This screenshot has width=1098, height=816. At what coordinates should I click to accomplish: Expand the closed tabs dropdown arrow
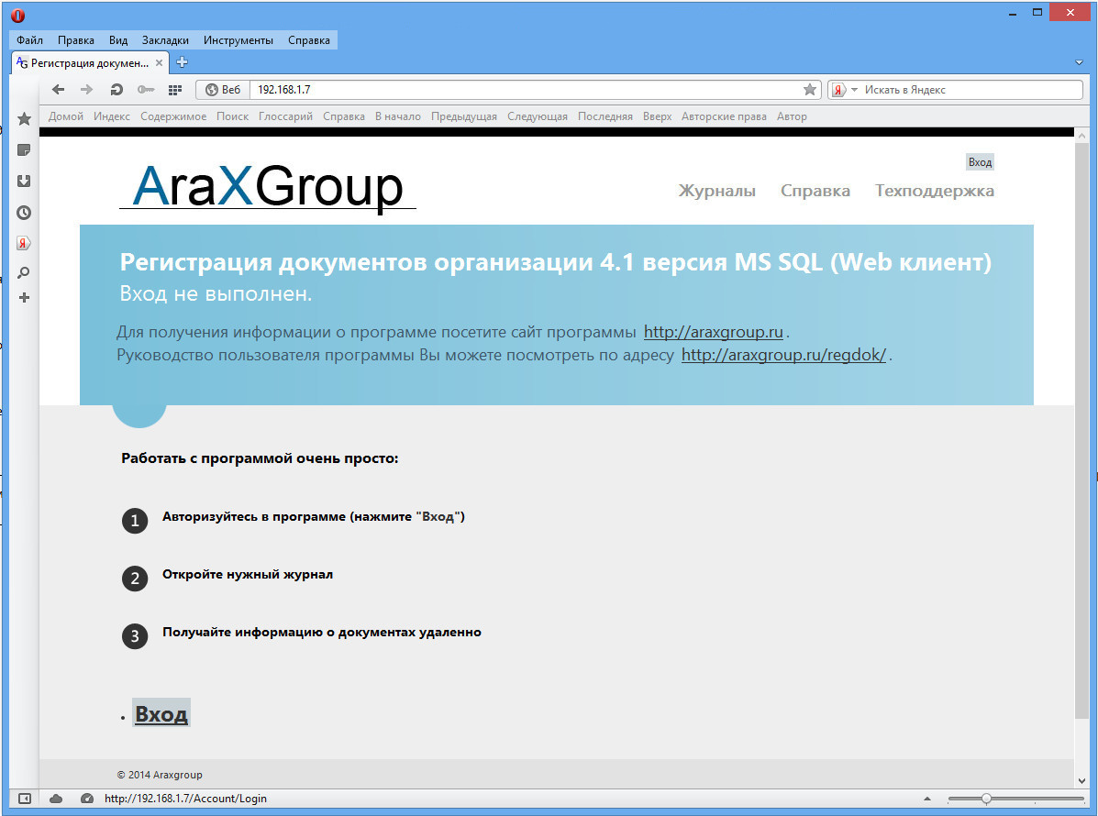tap(1079, 62)
